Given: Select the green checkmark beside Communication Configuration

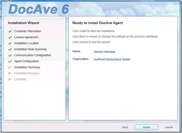Looking at the screenshot, I should [10, 55].
